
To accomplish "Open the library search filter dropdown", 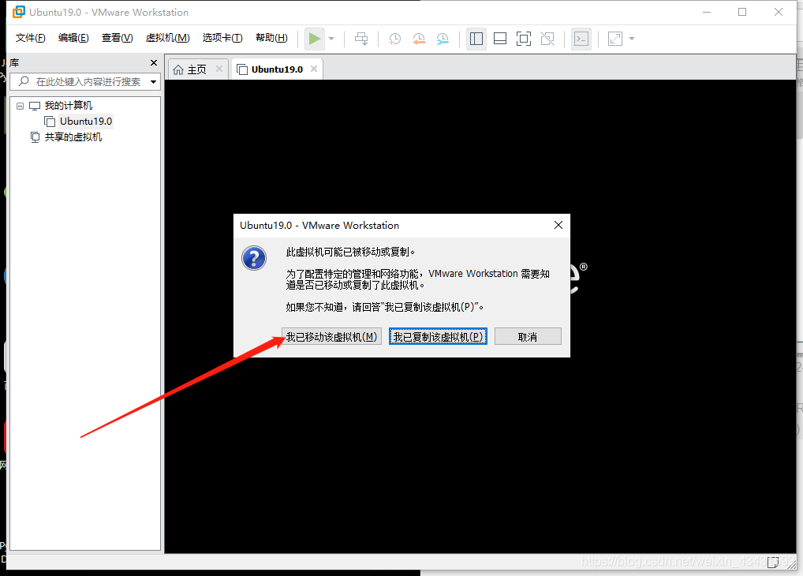I will [x=153, y=82].
